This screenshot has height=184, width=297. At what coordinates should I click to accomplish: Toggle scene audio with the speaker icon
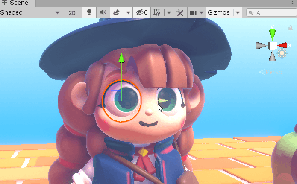pos(103,12)
